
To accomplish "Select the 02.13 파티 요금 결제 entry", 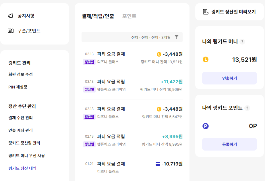I will click(x=132, y=113).
